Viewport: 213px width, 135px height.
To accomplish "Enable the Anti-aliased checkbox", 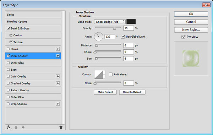I will click(111, 74).
